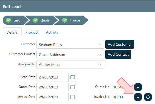Expand the Customer Contact dropdown arrow
Screen dimensions: 155x104
tap(100, 55)
